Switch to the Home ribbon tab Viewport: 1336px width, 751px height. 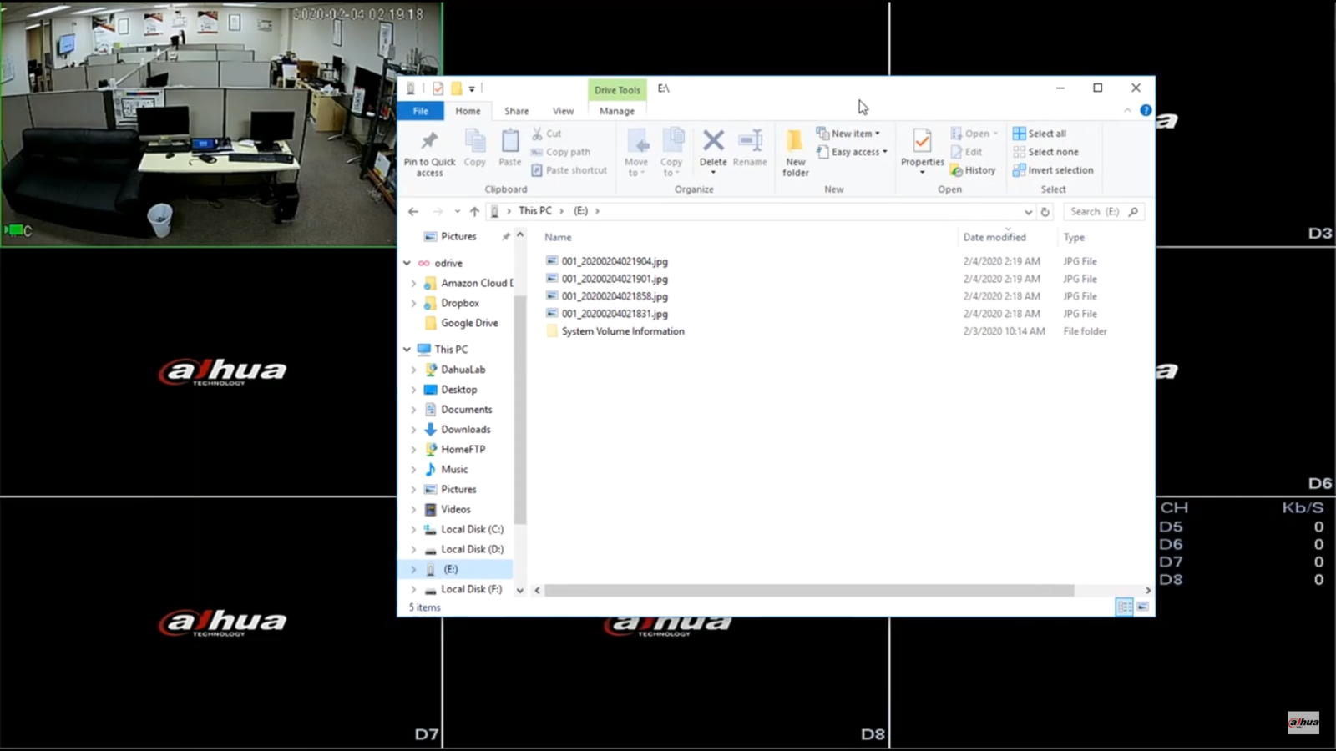tap(468, 111)
